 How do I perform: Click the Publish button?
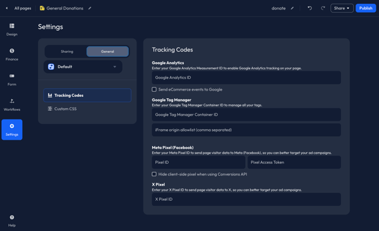point(366,8)
